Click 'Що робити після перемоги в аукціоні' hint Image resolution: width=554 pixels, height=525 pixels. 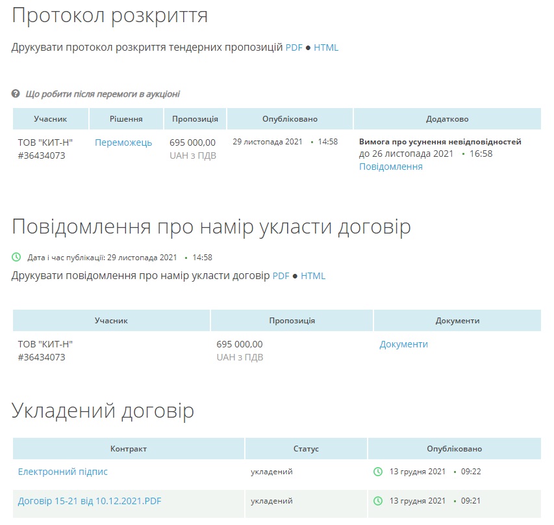point(103,94)
